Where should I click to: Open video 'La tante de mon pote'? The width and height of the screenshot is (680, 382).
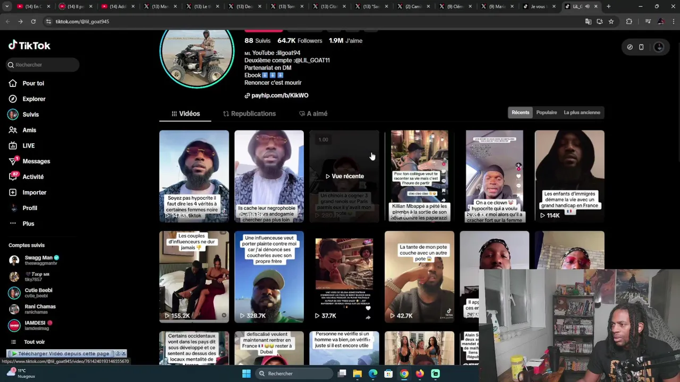(419, 277)
